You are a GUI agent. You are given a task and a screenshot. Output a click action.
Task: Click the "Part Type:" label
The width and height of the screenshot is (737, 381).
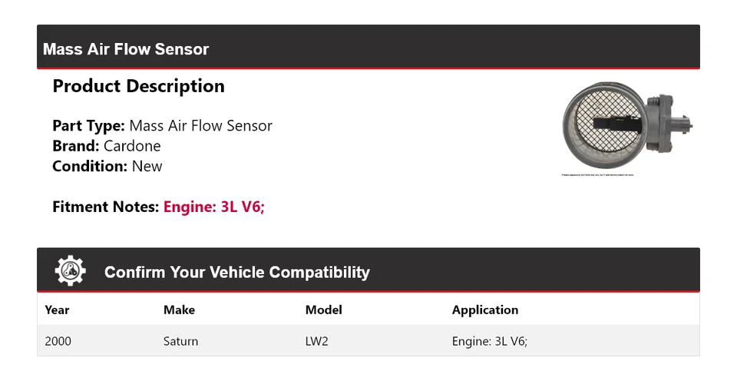(x=88, y=126)
